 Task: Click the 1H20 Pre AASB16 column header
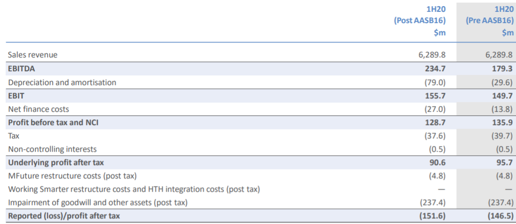point(490,21)
